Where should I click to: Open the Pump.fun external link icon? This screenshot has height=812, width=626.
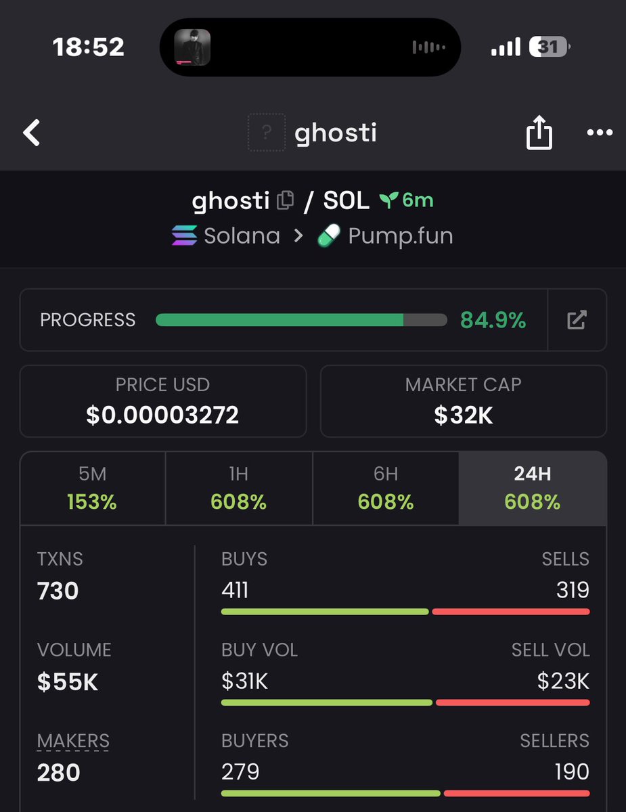coord(577,320)
